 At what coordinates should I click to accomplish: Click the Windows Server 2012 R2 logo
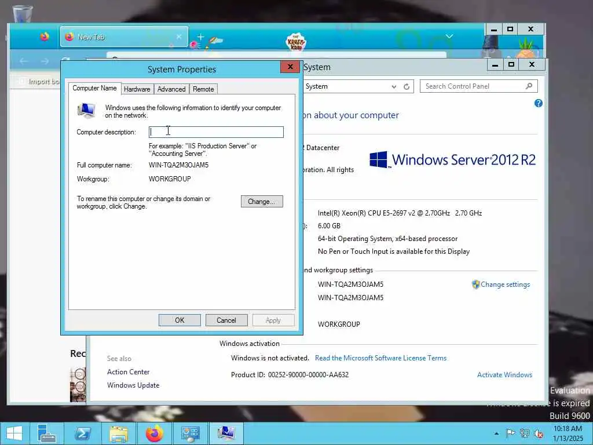(x=453, y=160)
